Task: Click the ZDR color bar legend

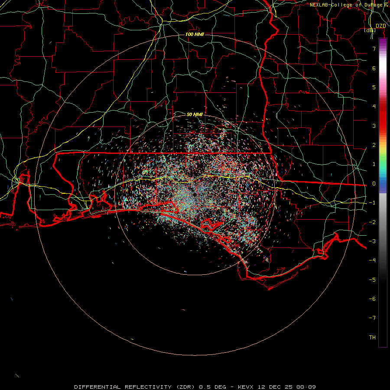Action: tap(383, 193)
